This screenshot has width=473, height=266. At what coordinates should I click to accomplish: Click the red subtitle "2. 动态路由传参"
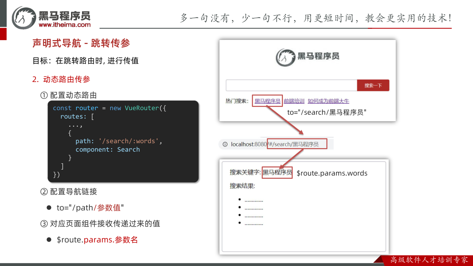point(61,80)
